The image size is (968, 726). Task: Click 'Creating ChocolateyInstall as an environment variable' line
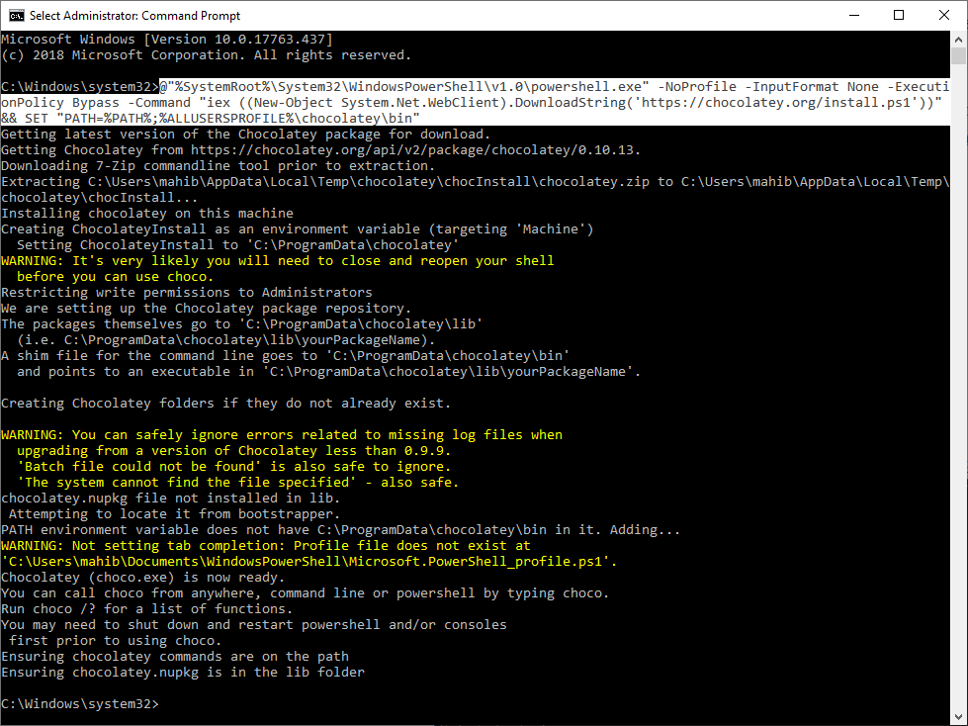[298, 229]
